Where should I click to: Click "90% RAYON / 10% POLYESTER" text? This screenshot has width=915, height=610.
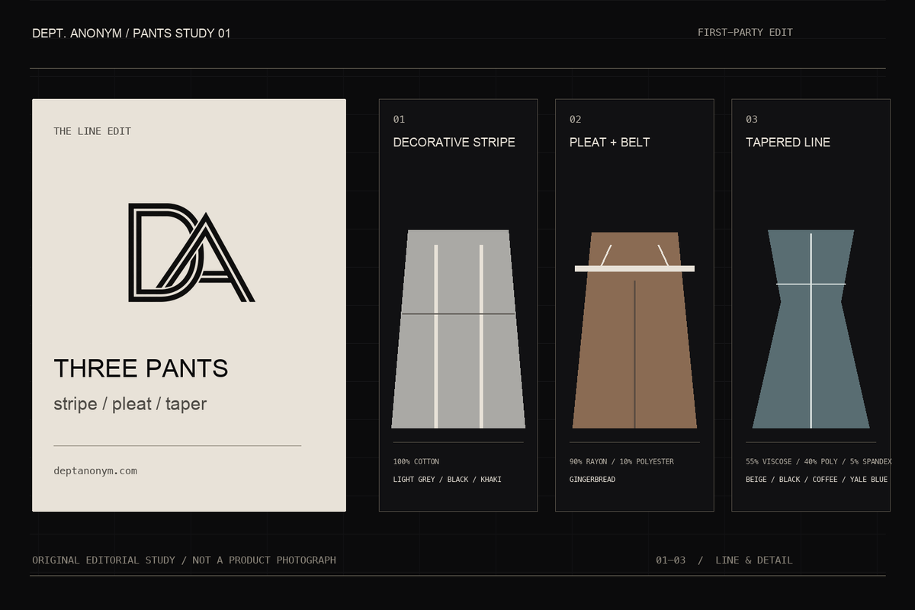tap(621, 461)
